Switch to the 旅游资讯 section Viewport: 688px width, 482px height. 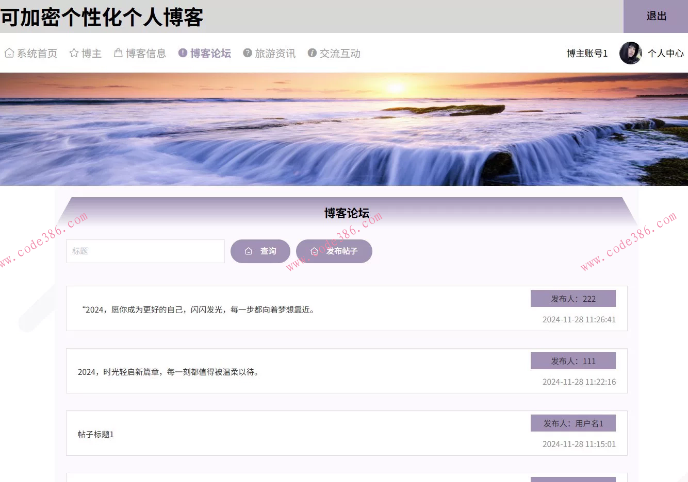click(x=276, y=53)
